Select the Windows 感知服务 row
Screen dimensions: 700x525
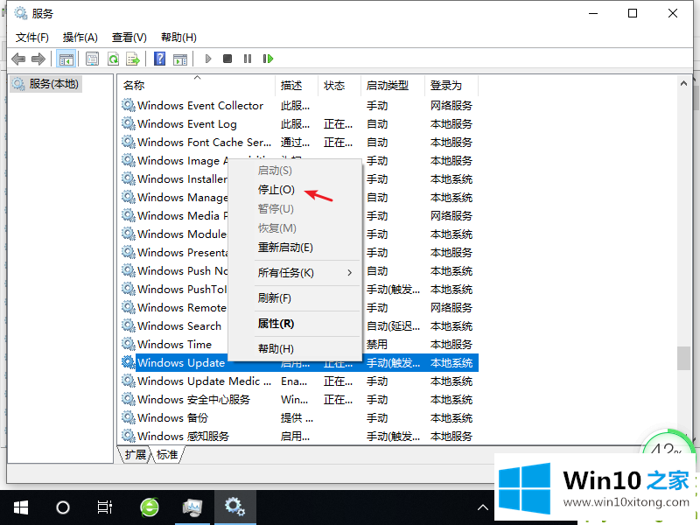click(299, 436)
